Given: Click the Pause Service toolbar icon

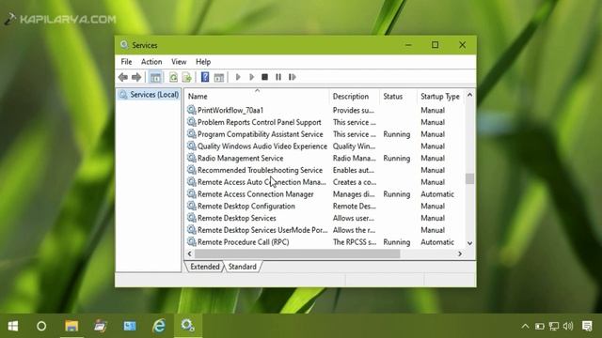Looking at the screenshot, I should [x=278, y=77].
